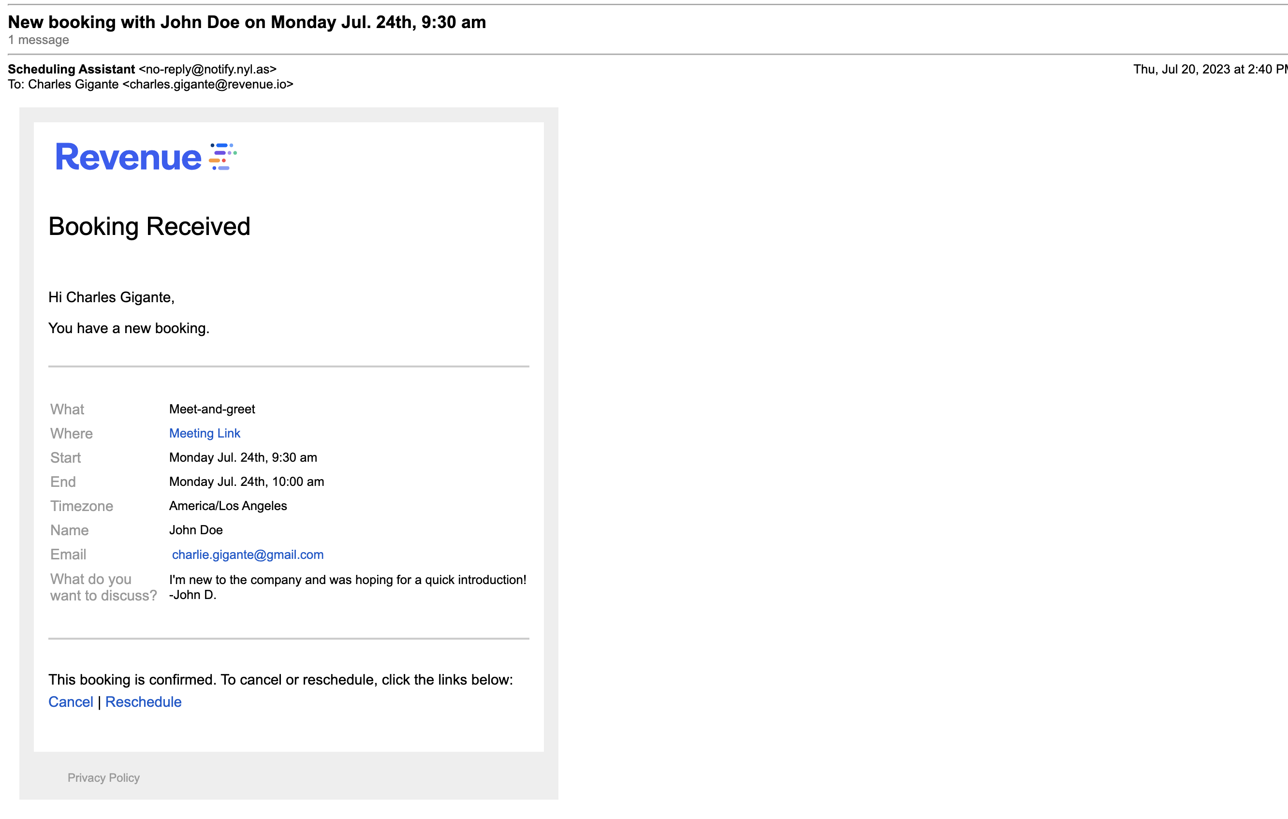This screenshot has height=819, width=1288.
Task: Click the colorful Revenue logo mark
Action: pyautogui.click(x=222, y=157)
